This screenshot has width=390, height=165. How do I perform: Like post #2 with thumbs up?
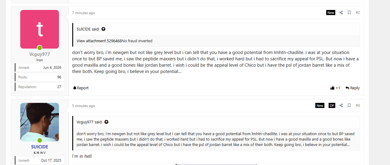point(332,88)
